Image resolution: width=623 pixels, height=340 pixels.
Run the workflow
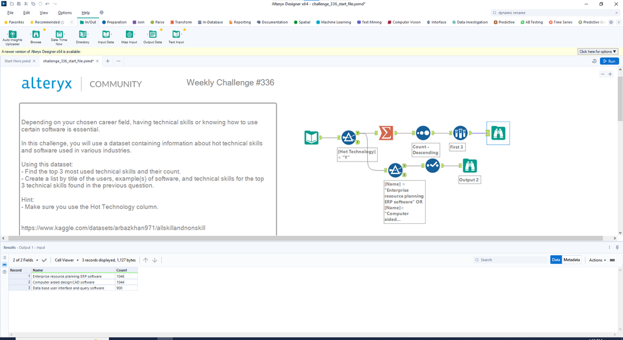[x=609, y=61]
